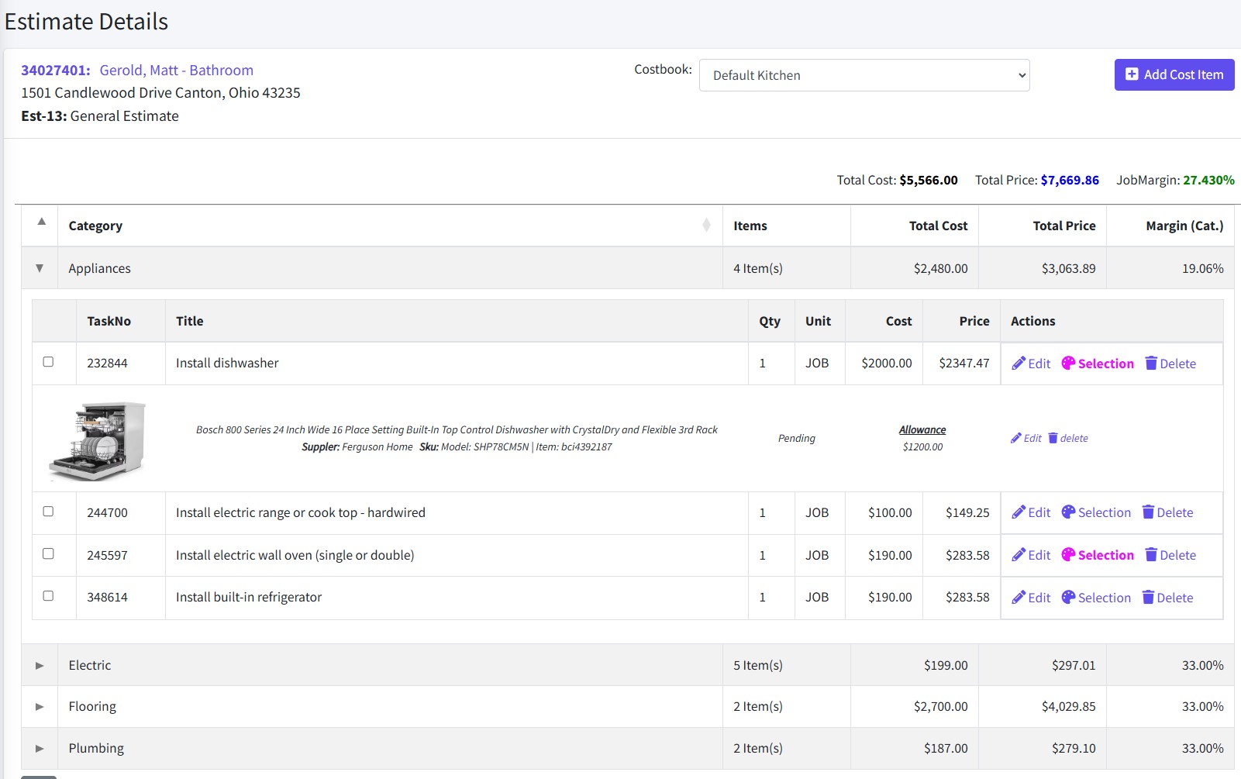The width and height of the screenshot is (1241, 779).
Task: Click the Bosch dishwasher product thumbnail
Action: tap(98, 440)
